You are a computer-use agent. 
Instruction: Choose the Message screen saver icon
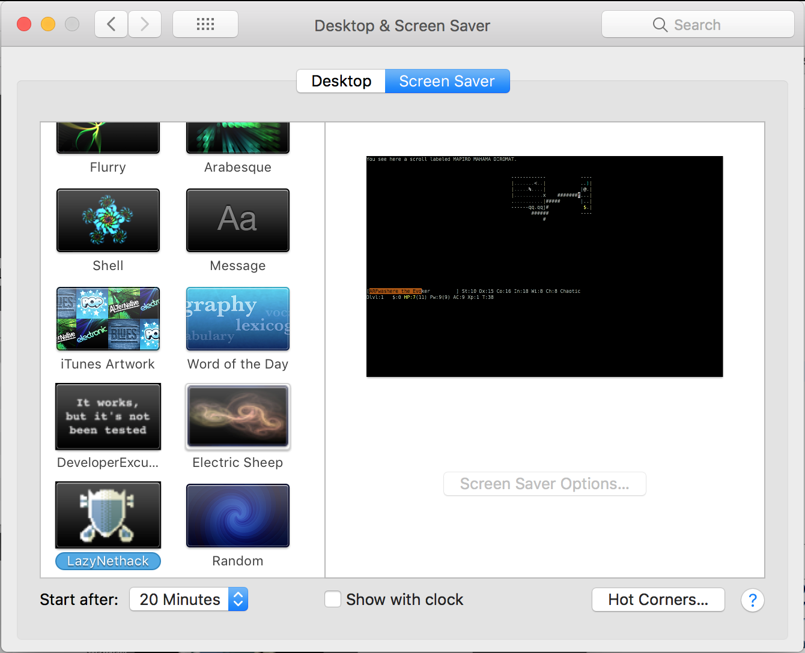[238, 220]
